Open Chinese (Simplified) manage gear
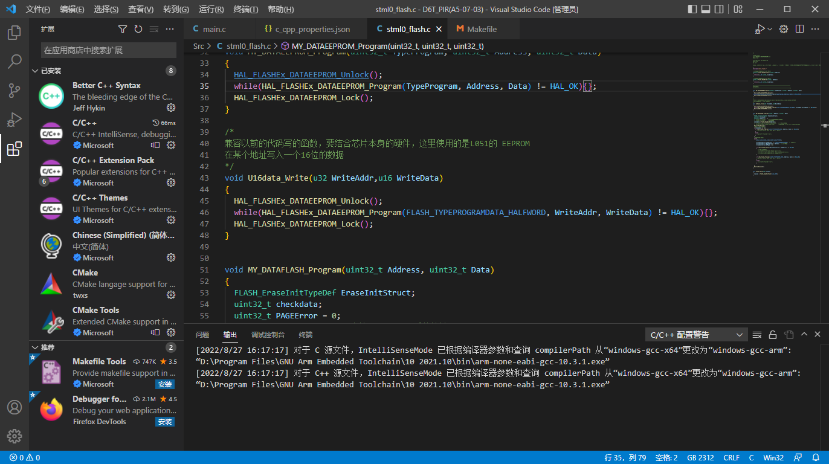This screenshot has width=829, height=464. point(171,257)
